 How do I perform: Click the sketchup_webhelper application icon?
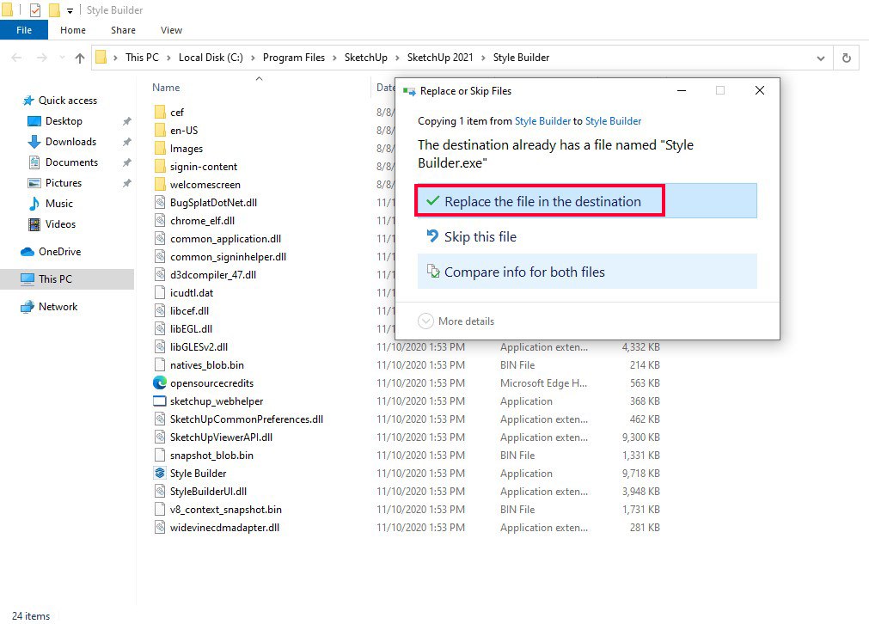160,401
